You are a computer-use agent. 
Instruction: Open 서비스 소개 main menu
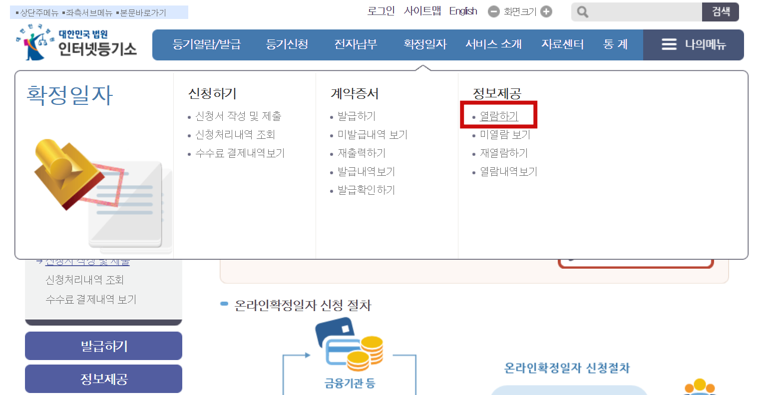tap(493, 44)
